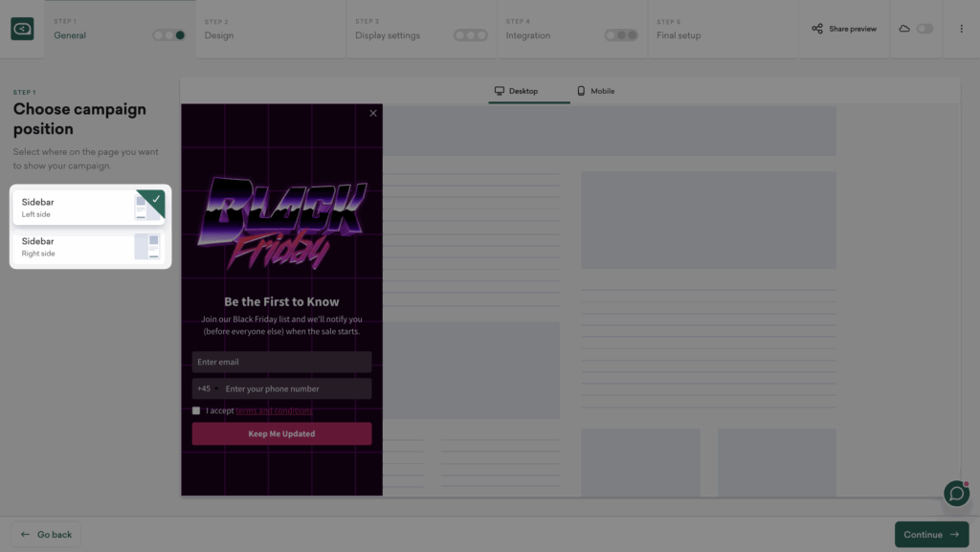The image size is (980, 552).
Task: Check the 'I accept terms and conditions' checkbox
Action: click(196, 410)
